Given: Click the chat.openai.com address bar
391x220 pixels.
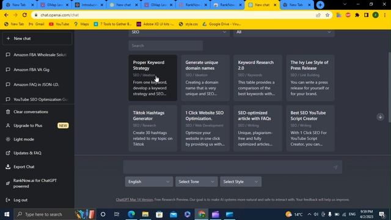Looking at the screenshot, I should click(175, 15).
